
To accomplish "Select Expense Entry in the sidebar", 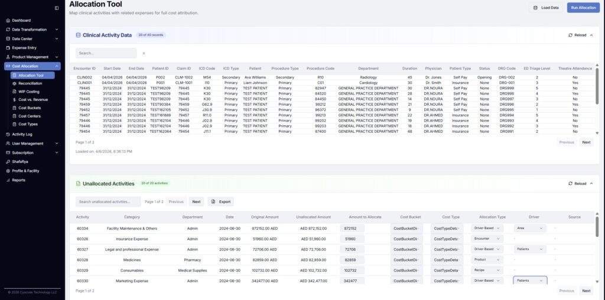I will [24, 47].
